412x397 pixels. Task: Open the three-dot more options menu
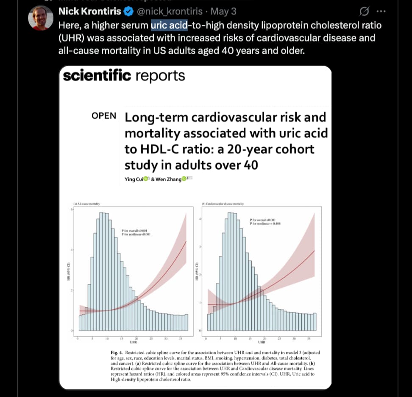click(x=381, y=11)
